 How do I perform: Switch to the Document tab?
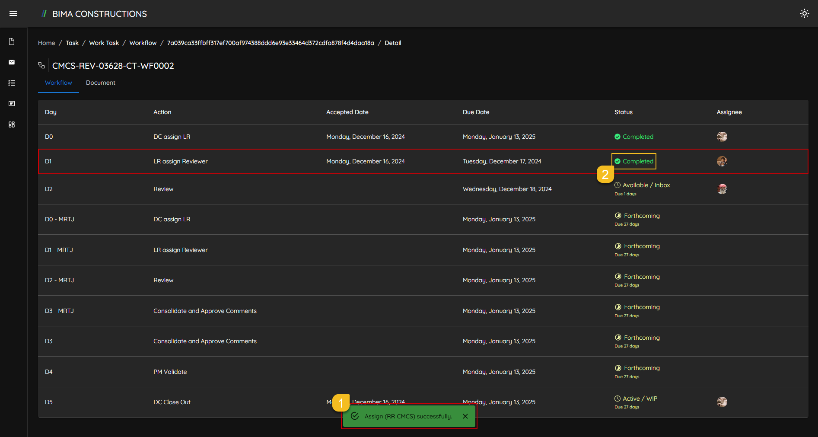[100, 83]
